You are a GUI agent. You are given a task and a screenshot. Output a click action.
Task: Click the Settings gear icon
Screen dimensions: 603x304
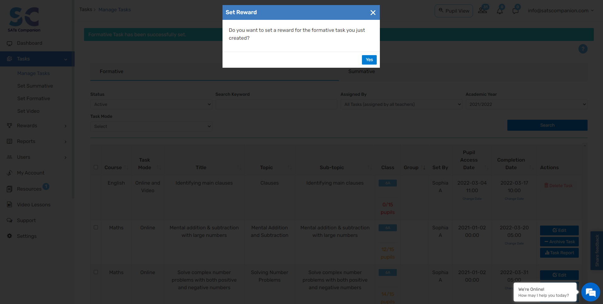pyautogui.click(x=10, y=236)
